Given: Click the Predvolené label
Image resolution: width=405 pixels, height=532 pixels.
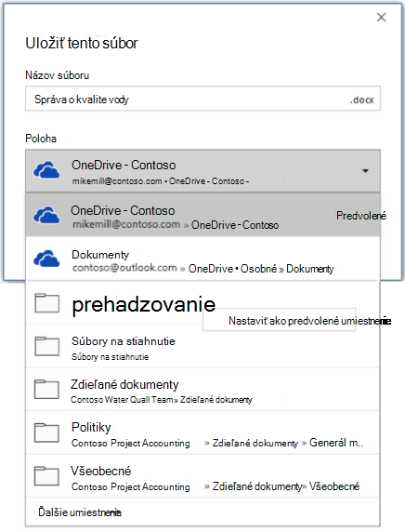Looking at the screenshot, I should 361,216.
